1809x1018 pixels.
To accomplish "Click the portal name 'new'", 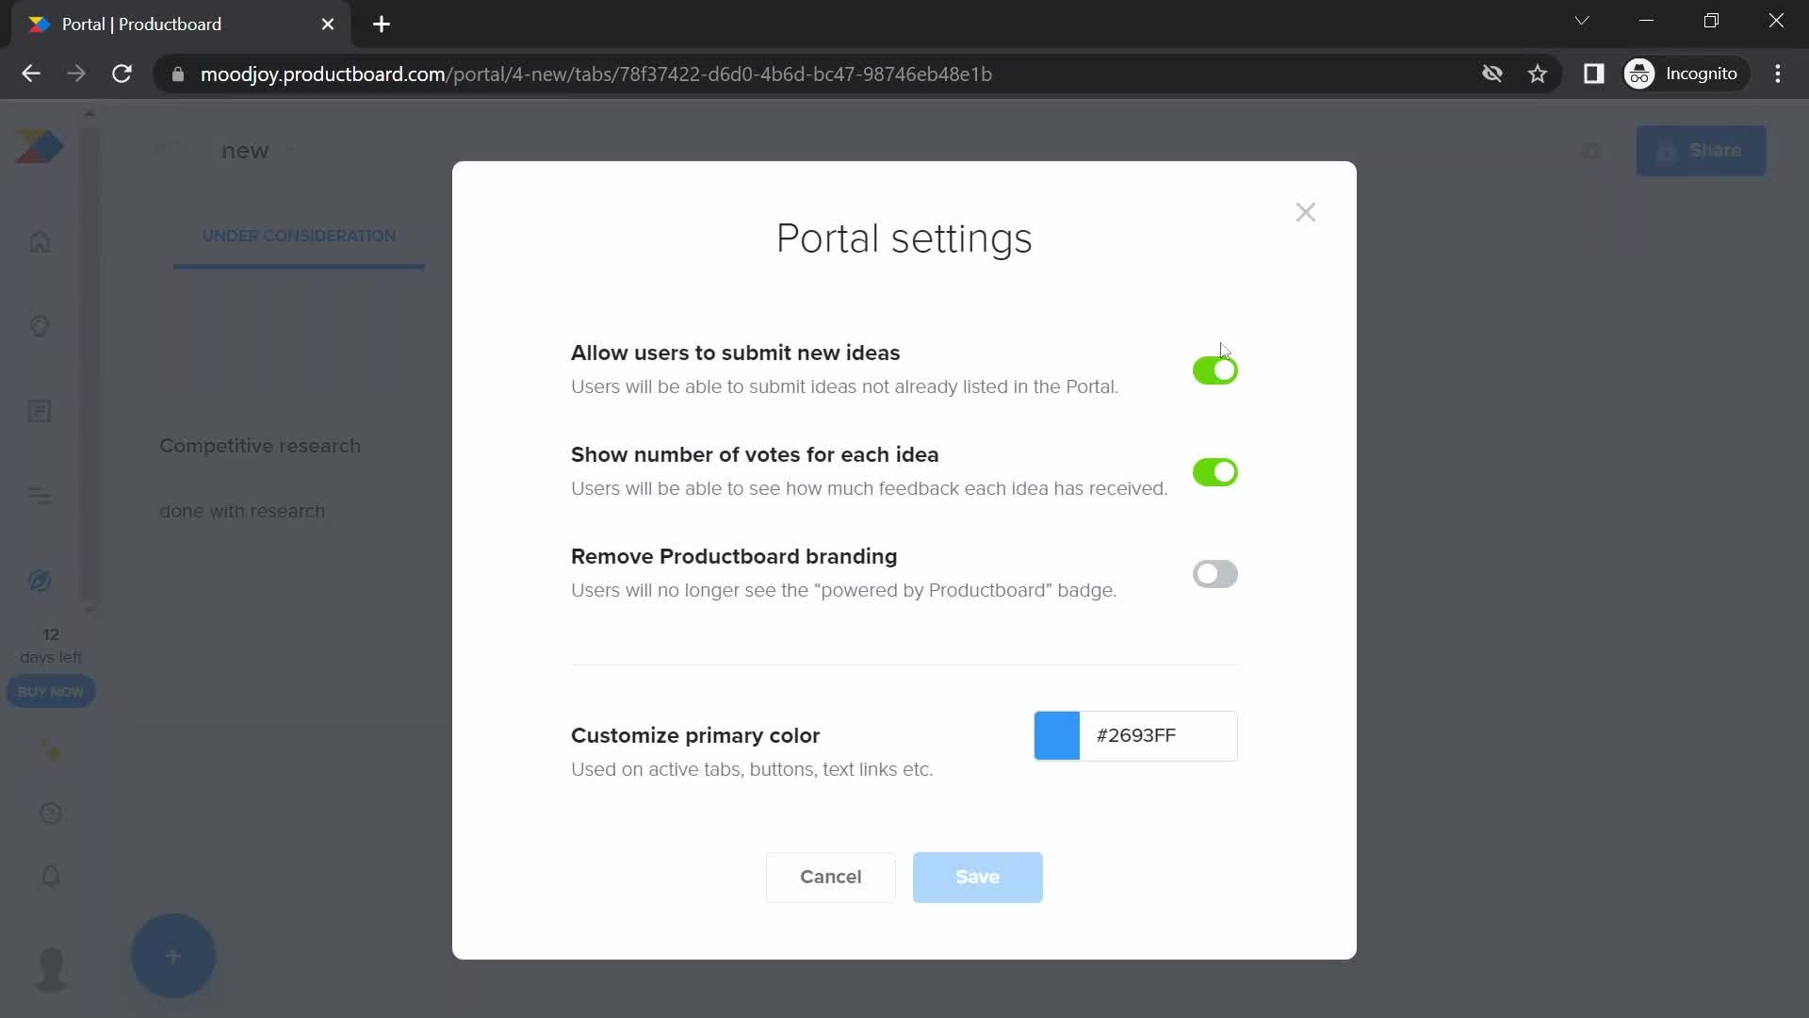I will click(245, 151).
